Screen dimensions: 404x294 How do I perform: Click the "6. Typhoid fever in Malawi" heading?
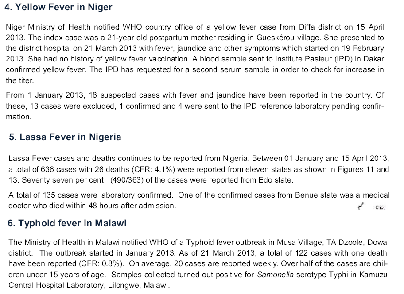coord(67,223)
